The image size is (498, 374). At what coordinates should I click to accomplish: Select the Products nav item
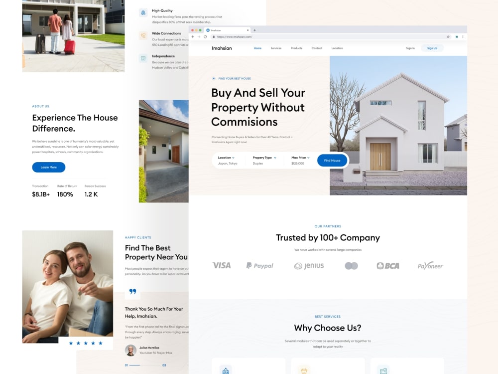[297, 48]
